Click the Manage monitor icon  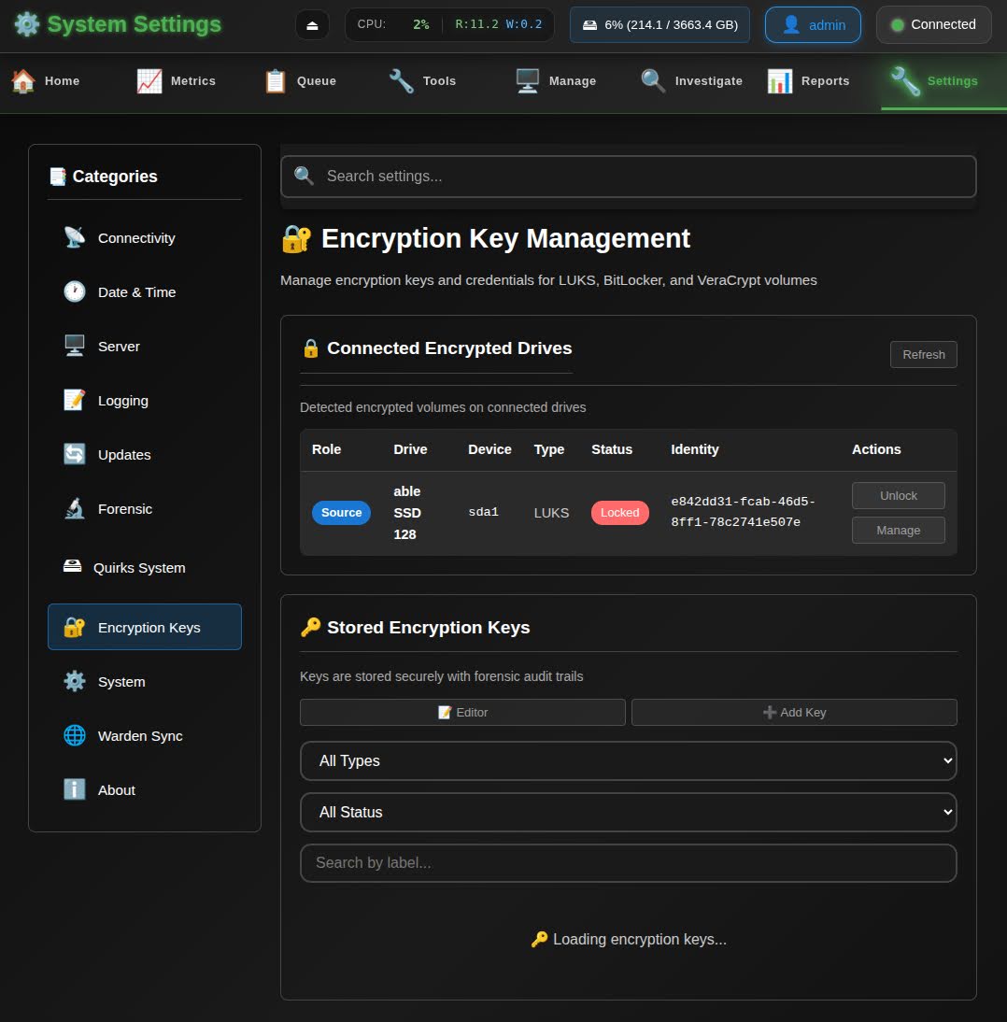(527, 81)
